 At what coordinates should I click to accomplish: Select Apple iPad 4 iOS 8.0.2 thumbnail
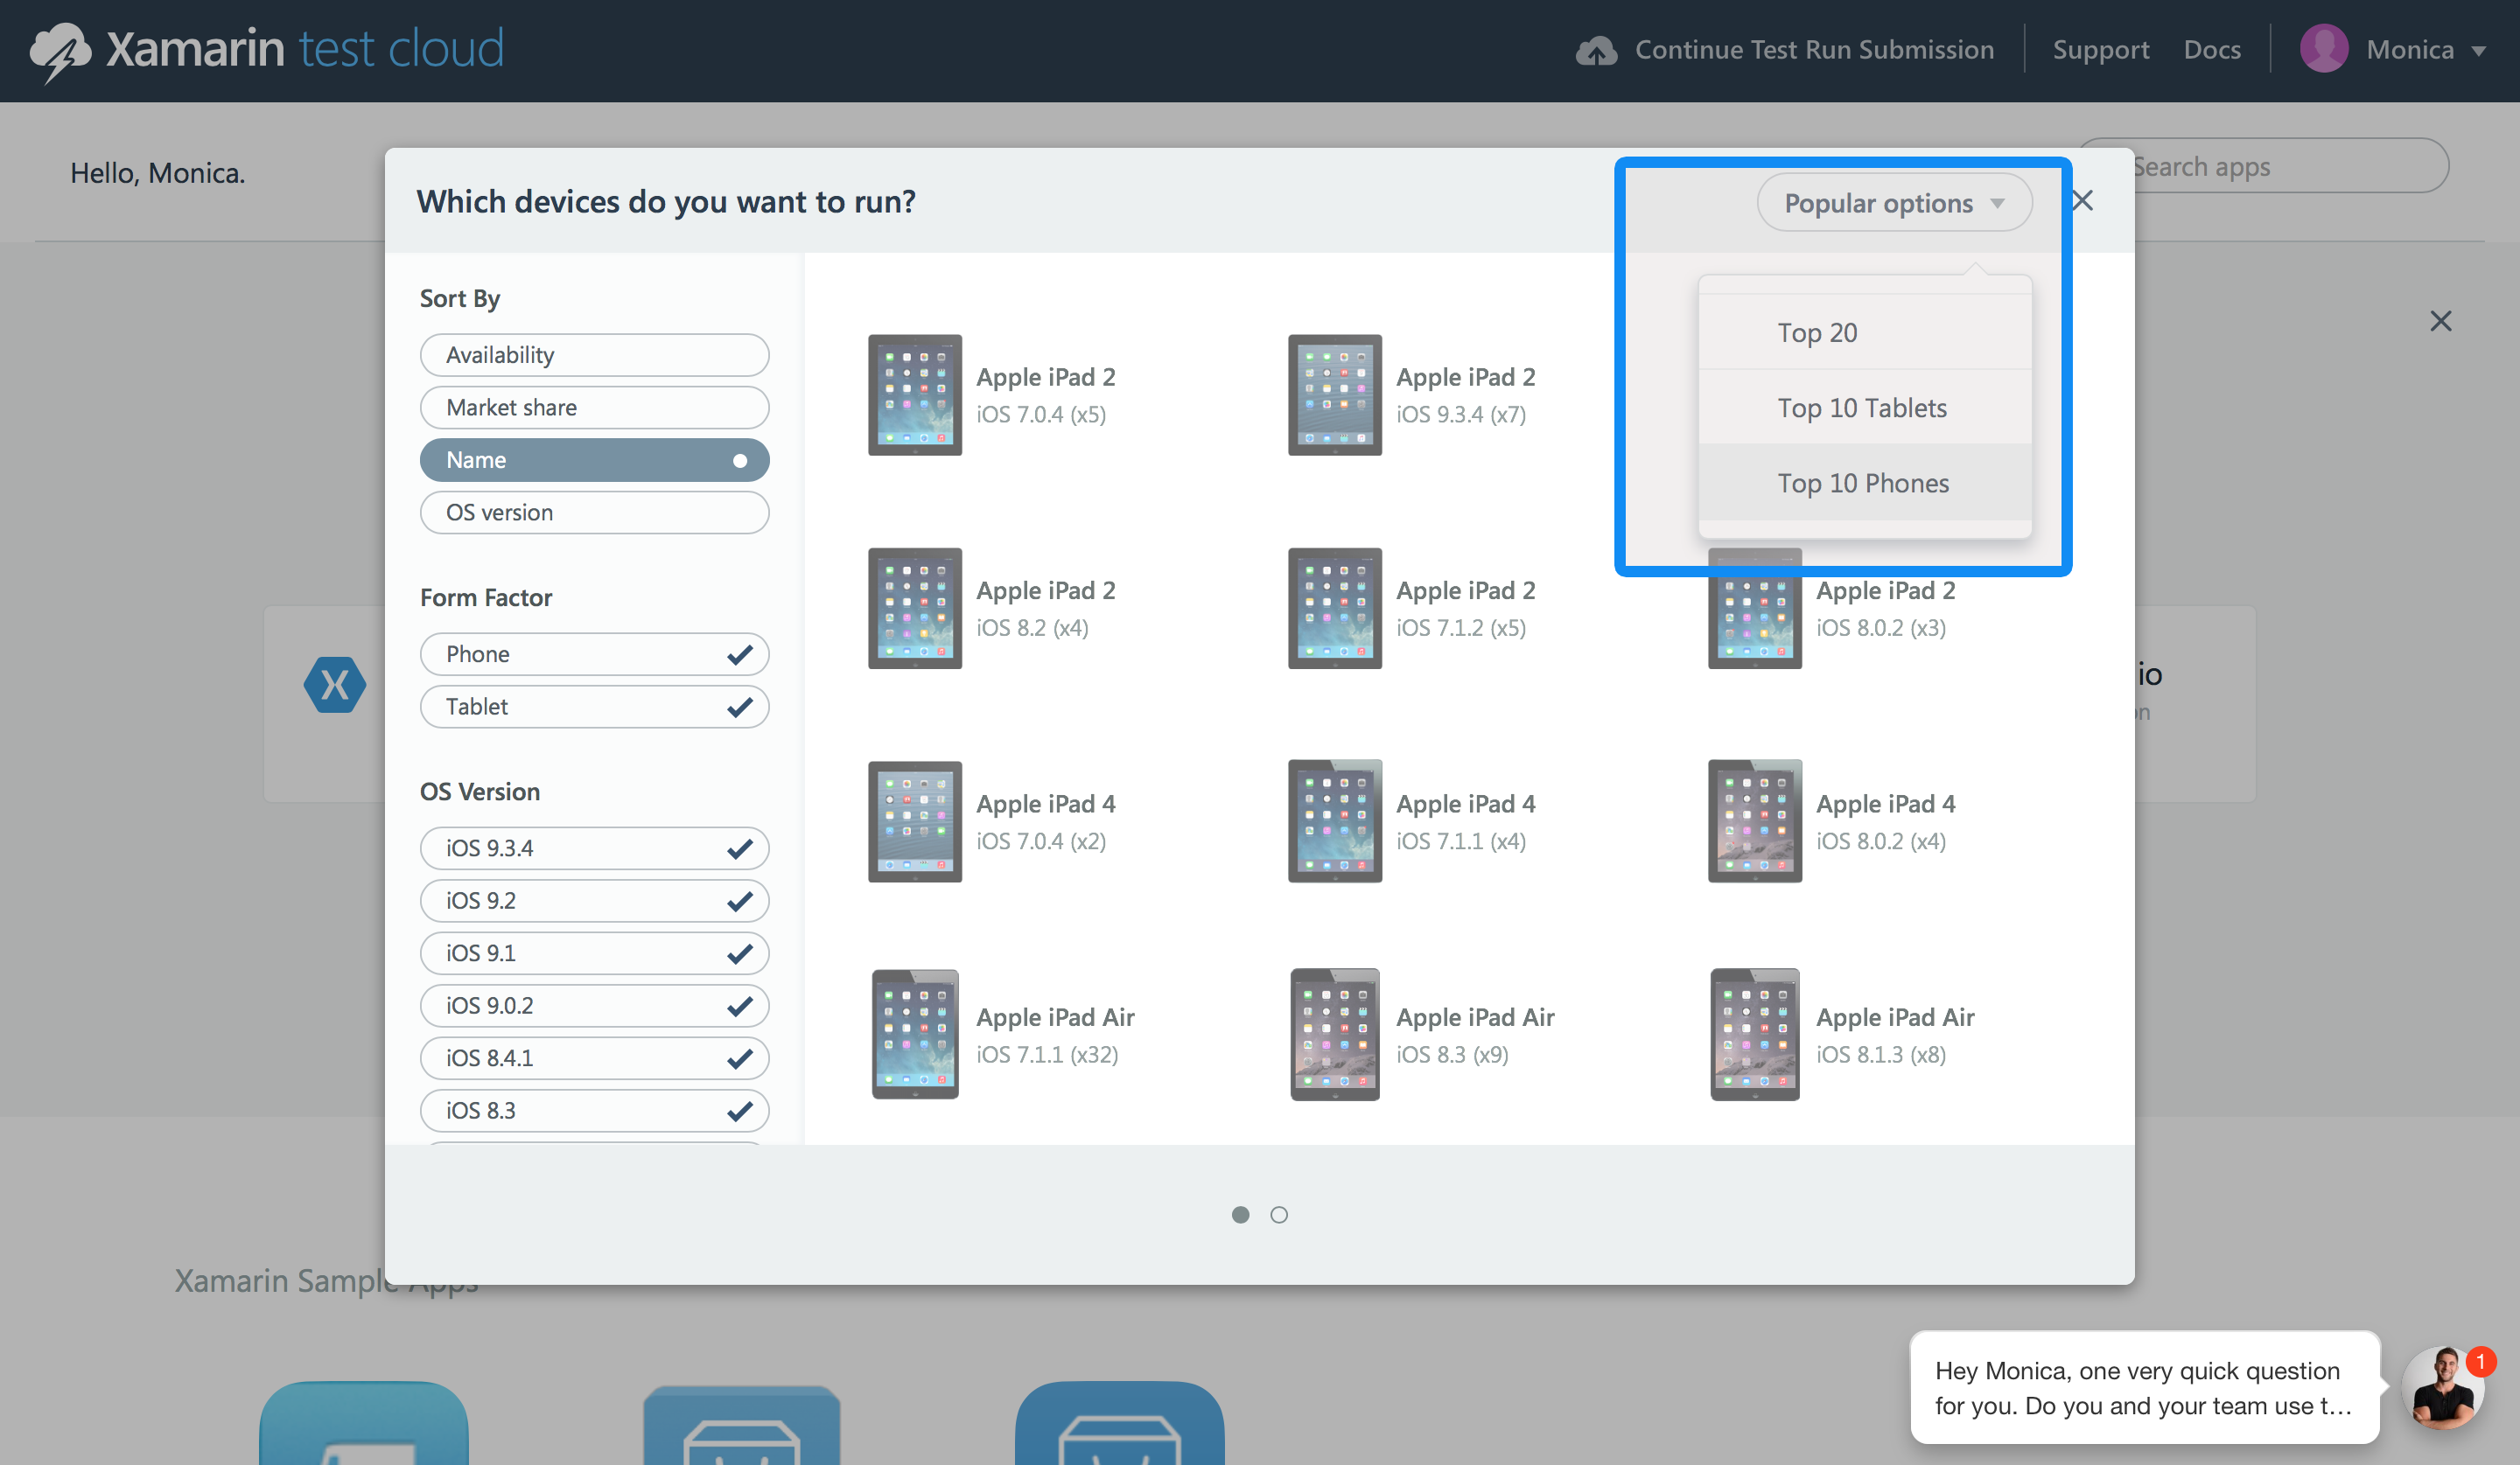click(1755, 821)
